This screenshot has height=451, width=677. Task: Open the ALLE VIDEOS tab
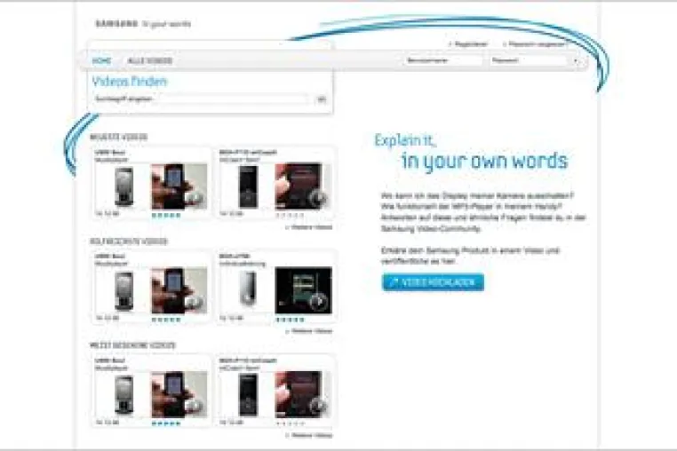click(x=150, y=61)
